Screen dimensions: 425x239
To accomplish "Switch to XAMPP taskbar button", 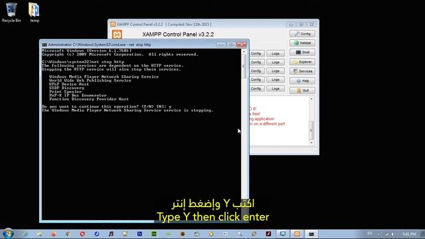I will point(297,234).
